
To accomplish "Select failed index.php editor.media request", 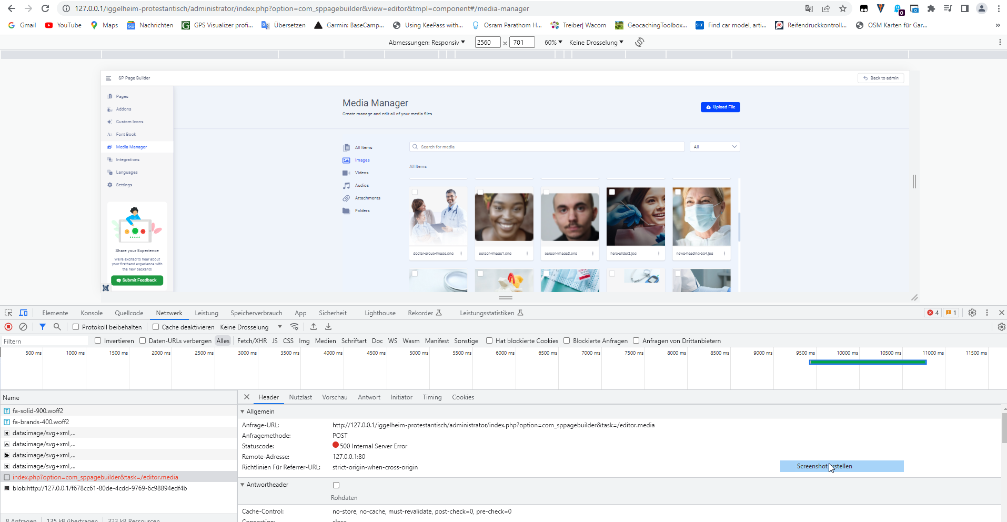I will point(95,477).
